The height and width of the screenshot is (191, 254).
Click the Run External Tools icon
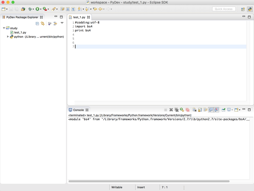45,9
